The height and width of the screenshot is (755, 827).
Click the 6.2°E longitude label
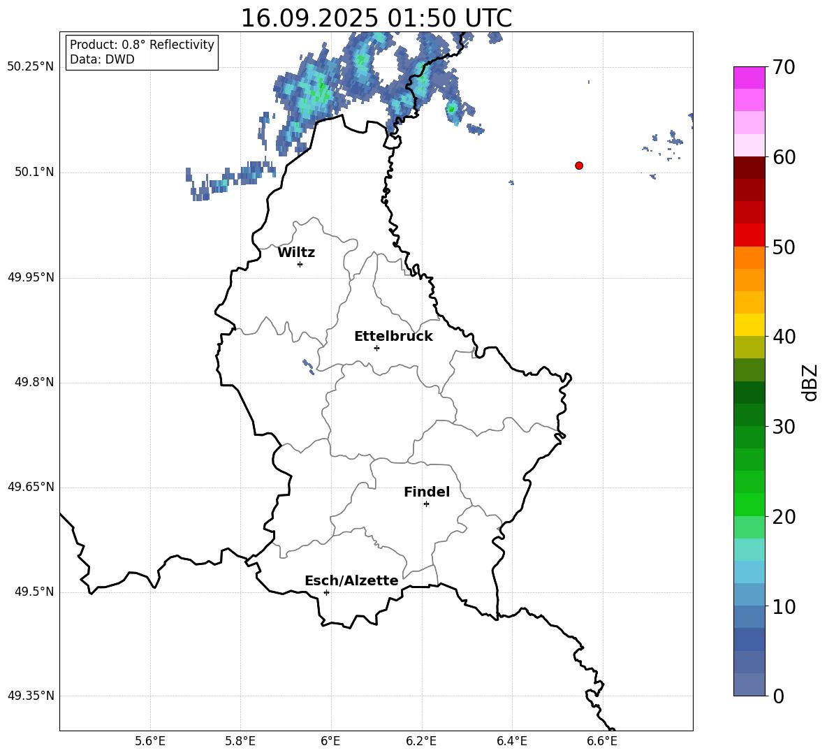pos(421,741)
